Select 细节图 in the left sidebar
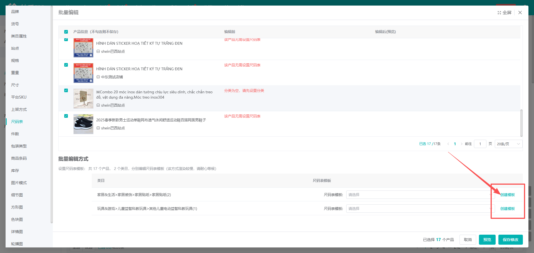534x253 pixels. pos(17,195)
